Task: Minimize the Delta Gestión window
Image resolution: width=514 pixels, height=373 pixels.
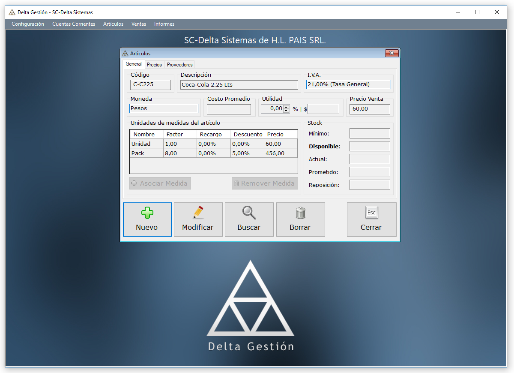Action: tap(457, 12)
